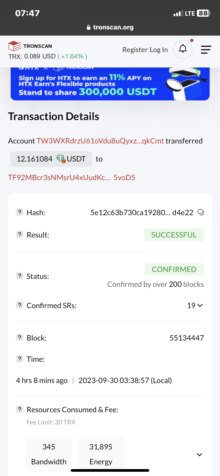
Task: Open block number 55134447
Action: click(187, 338)
